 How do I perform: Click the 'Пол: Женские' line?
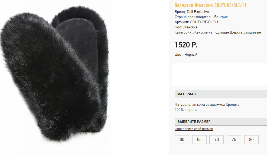(186, 27)
